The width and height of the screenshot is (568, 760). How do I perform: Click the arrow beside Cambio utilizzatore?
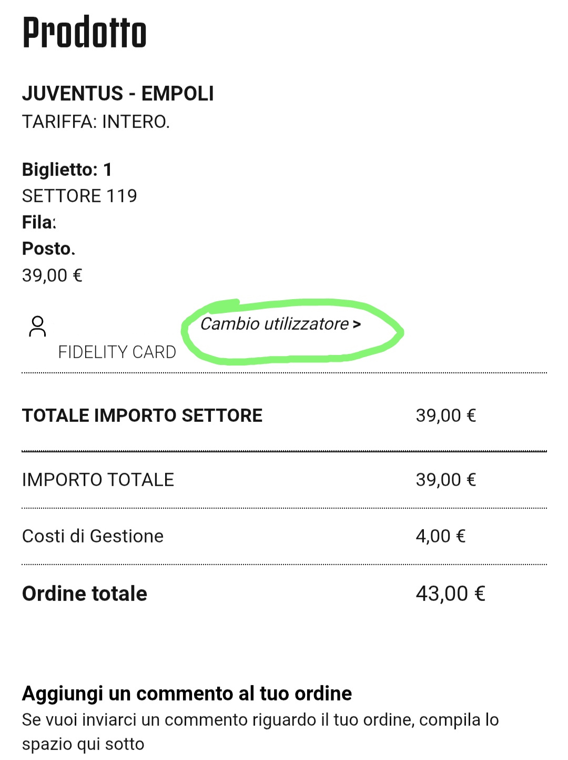[x=357, y=324]
